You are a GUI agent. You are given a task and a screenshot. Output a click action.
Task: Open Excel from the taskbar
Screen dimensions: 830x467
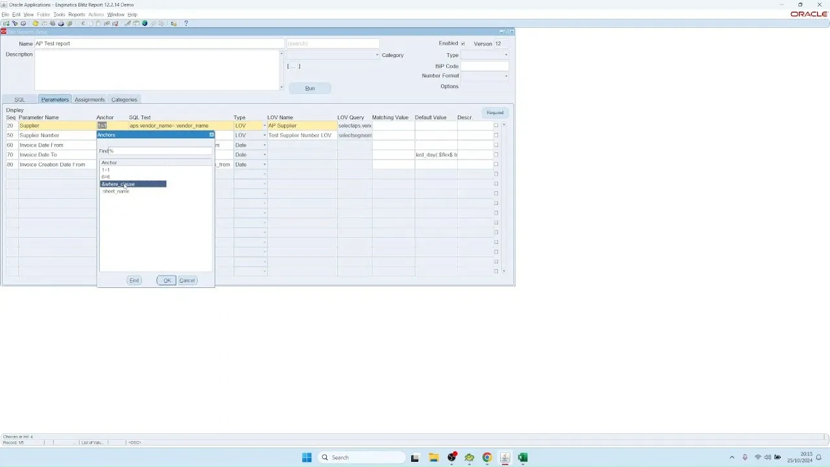tap(523, 457)
